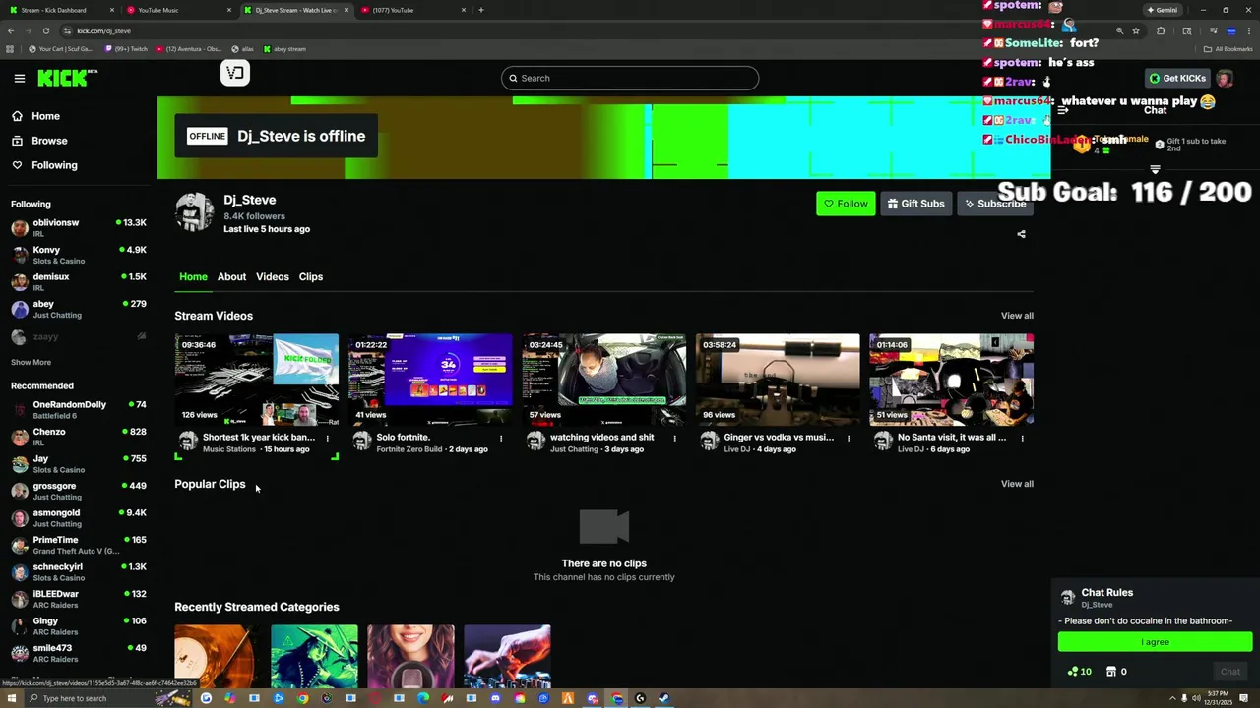The width and height of the screenshot is (1260, 708).
Task: Accept chat rules with I agree
Action: [1155, 642]
